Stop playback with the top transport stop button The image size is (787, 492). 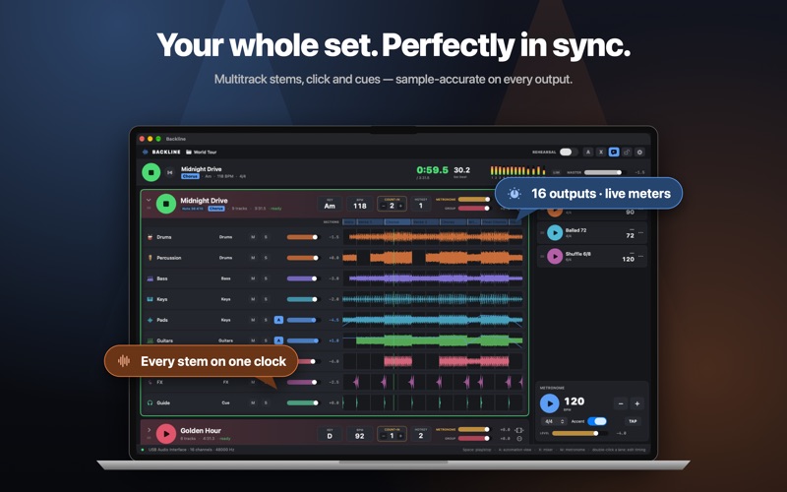coord(151,172)
